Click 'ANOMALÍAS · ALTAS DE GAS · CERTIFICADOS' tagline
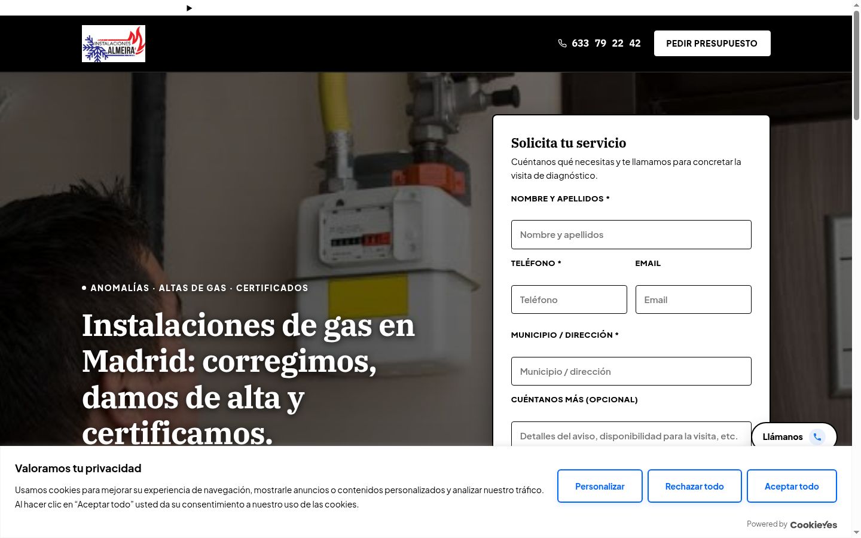861x538 pixels. (x=199, y=288)
